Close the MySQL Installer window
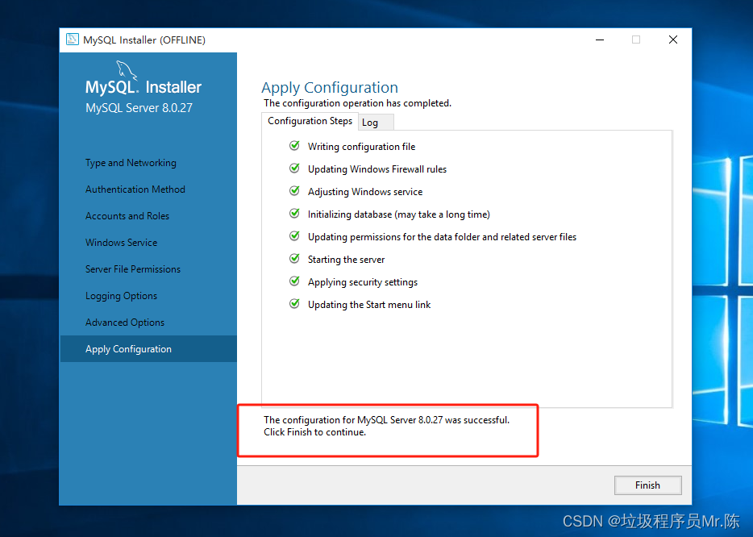This screenshot has height=537, width=753. point(673,40)
